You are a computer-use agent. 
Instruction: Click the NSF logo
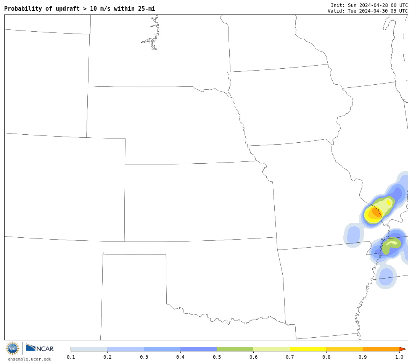12,348
